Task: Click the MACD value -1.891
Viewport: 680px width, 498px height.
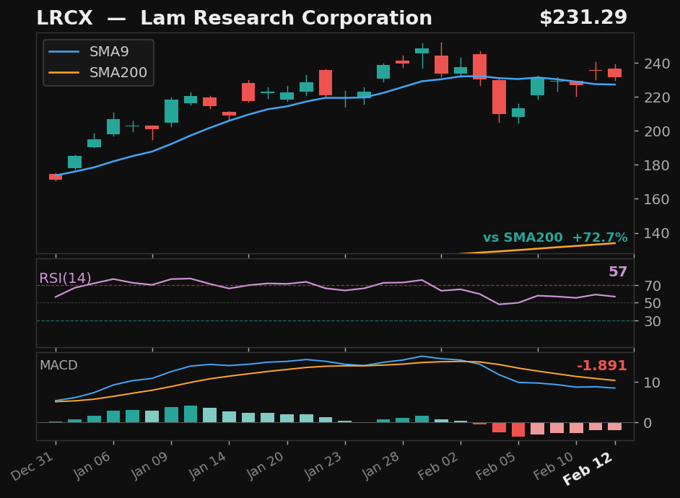Action: (x=602, y=365)
